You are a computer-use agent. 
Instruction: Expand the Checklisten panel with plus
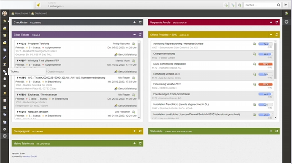pyautogui.click(x=135, y=23)
